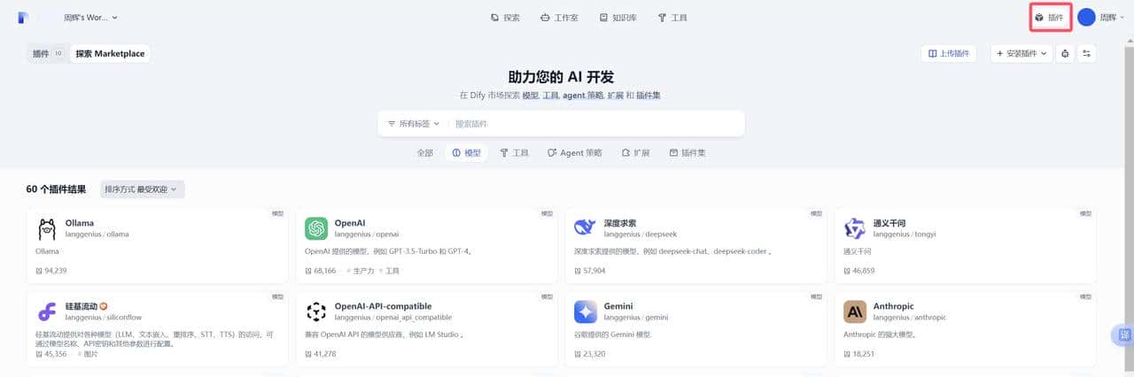Focus the 搜索插件 search field
This screenshot has width=1134, height=377.
[x=595, y=124]
